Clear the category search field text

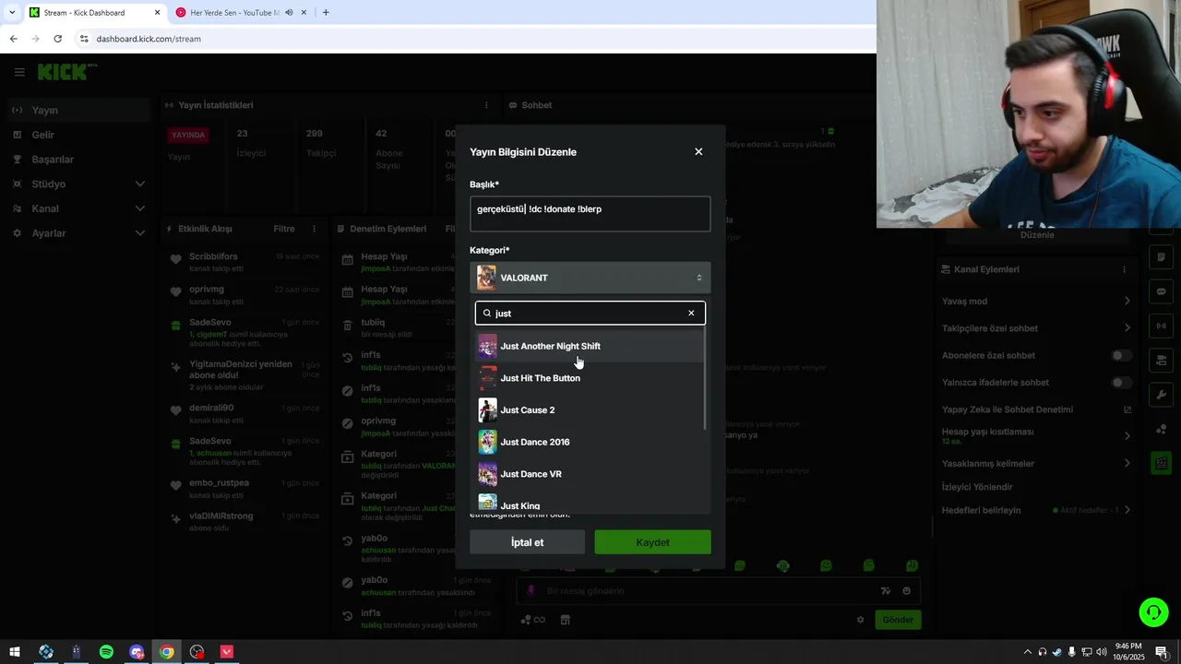coord(691,313)
